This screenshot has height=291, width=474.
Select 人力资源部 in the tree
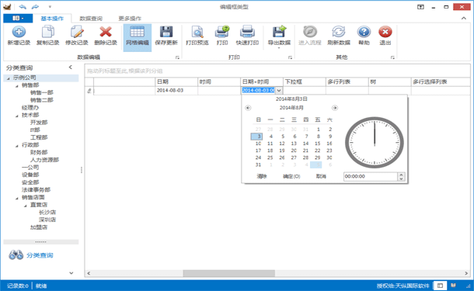coord(44,160)
